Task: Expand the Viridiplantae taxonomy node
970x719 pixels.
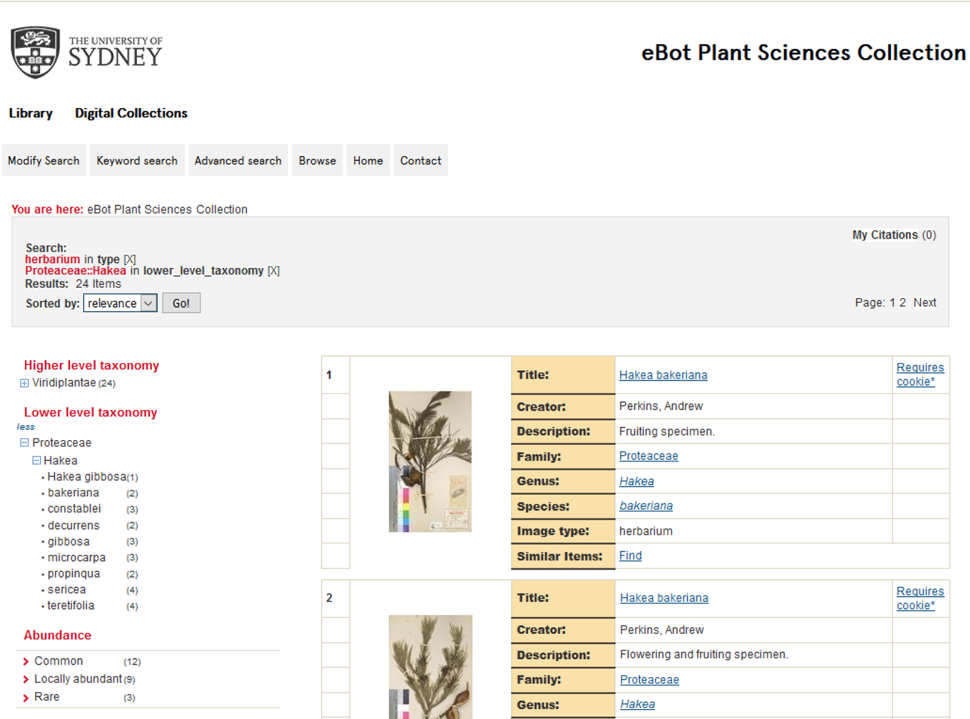Action: coord(24,383)
